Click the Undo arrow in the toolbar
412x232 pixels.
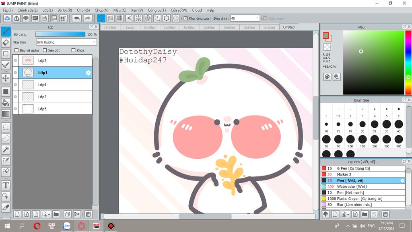(77, 18)
